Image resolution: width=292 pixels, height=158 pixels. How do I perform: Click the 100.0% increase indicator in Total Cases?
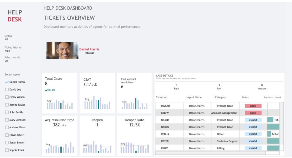click(x=50, y=90)
